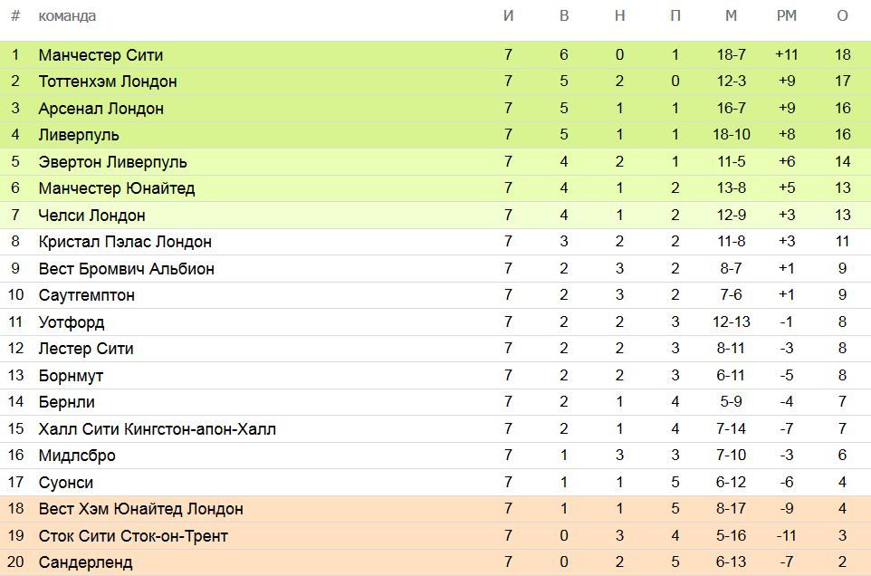Open Сток Сити Сток-он-Трент link
This screenshot has width=871, height=576.
click(x=133, y=536)
